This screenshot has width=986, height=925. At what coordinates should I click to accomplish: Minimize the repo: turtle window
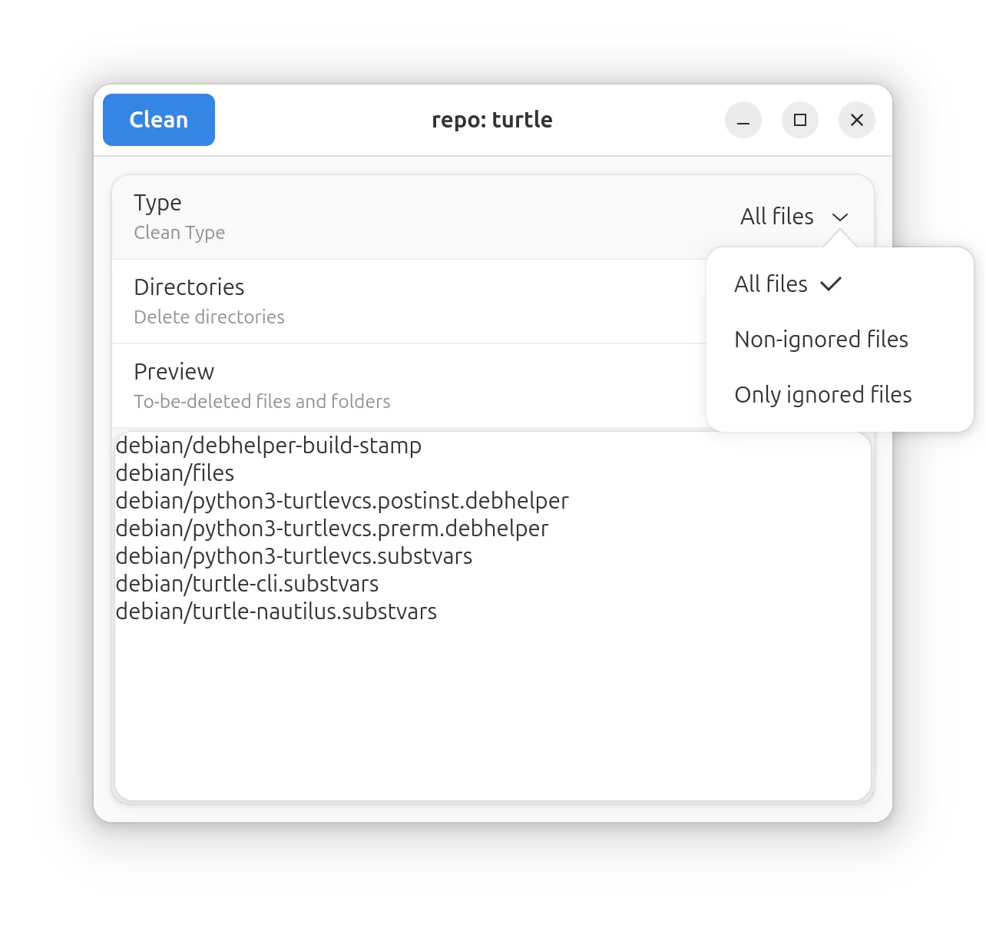[743, 120]
